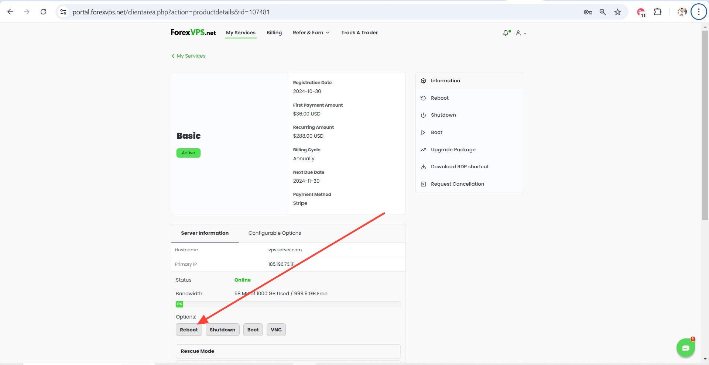Click the bandwidth usage progress bar
This screenshot has width=709, height=365.
[x=288, y=304]
